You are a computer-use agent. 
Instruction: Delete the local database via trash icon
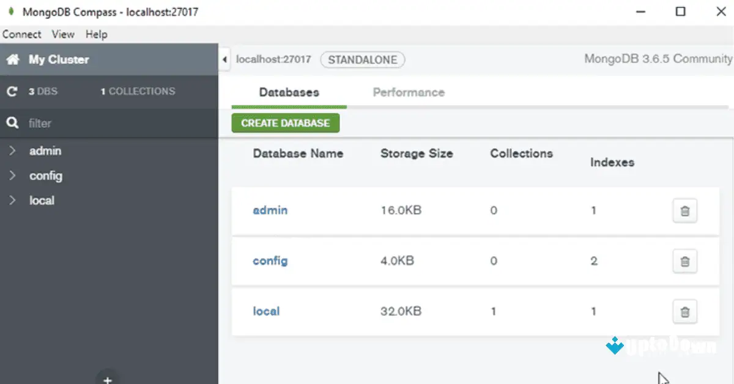684,311
